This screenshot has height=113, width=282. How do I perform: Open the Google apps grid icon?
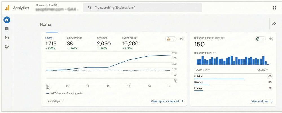coord(274,8)
